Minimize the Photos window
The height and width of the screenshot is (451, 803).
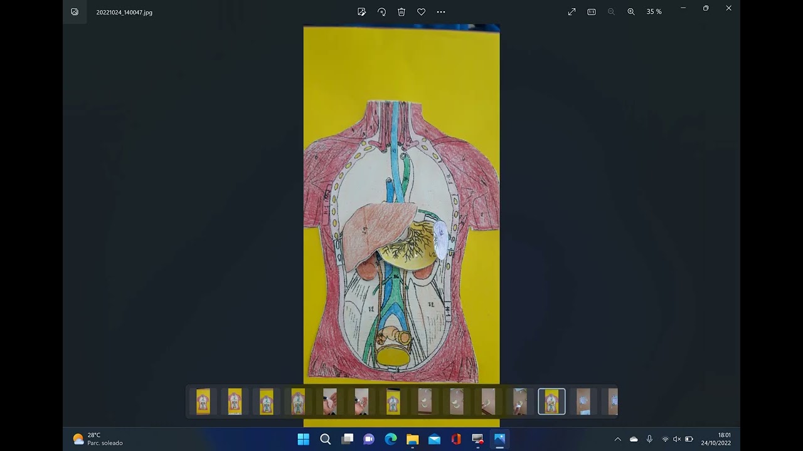point(683,8)
